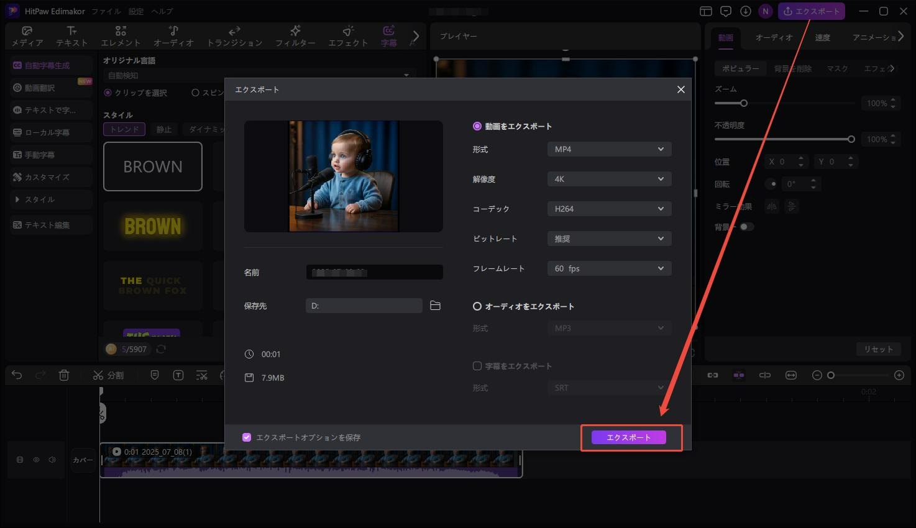The height and width of the screenshot is (528, 916).
Task: Show more property tabs after アニメーション
Action: click(x=900, y=37)
